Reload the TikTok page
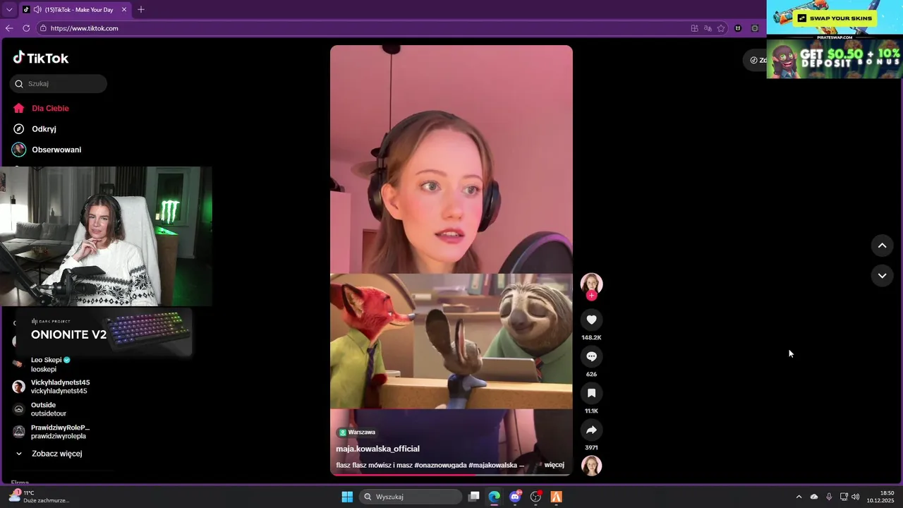Screen dimensions: 903x508 [26, 28]
